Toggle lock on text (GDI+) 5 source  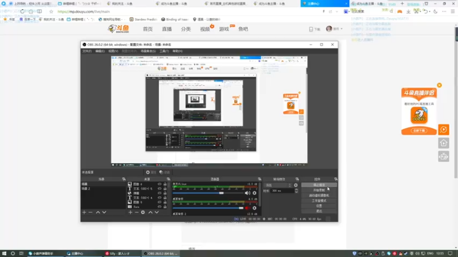[165, 188]
